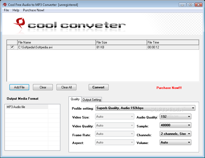Click the Cool Converter app icon in title bar
This screenshot has height=158, width=205.
click(x=5, y=5)
